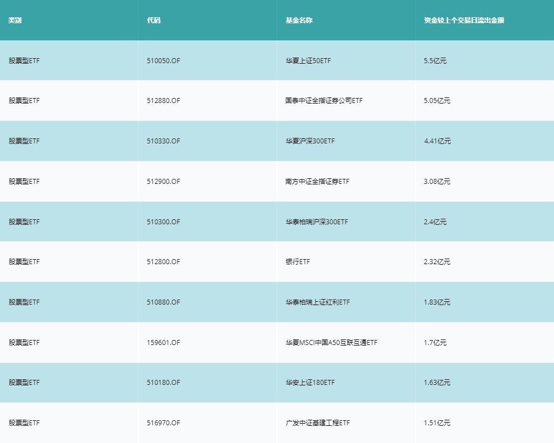
Task: Click 股票型ETF in the 510180.OF row
Action: tap(24, 382)
